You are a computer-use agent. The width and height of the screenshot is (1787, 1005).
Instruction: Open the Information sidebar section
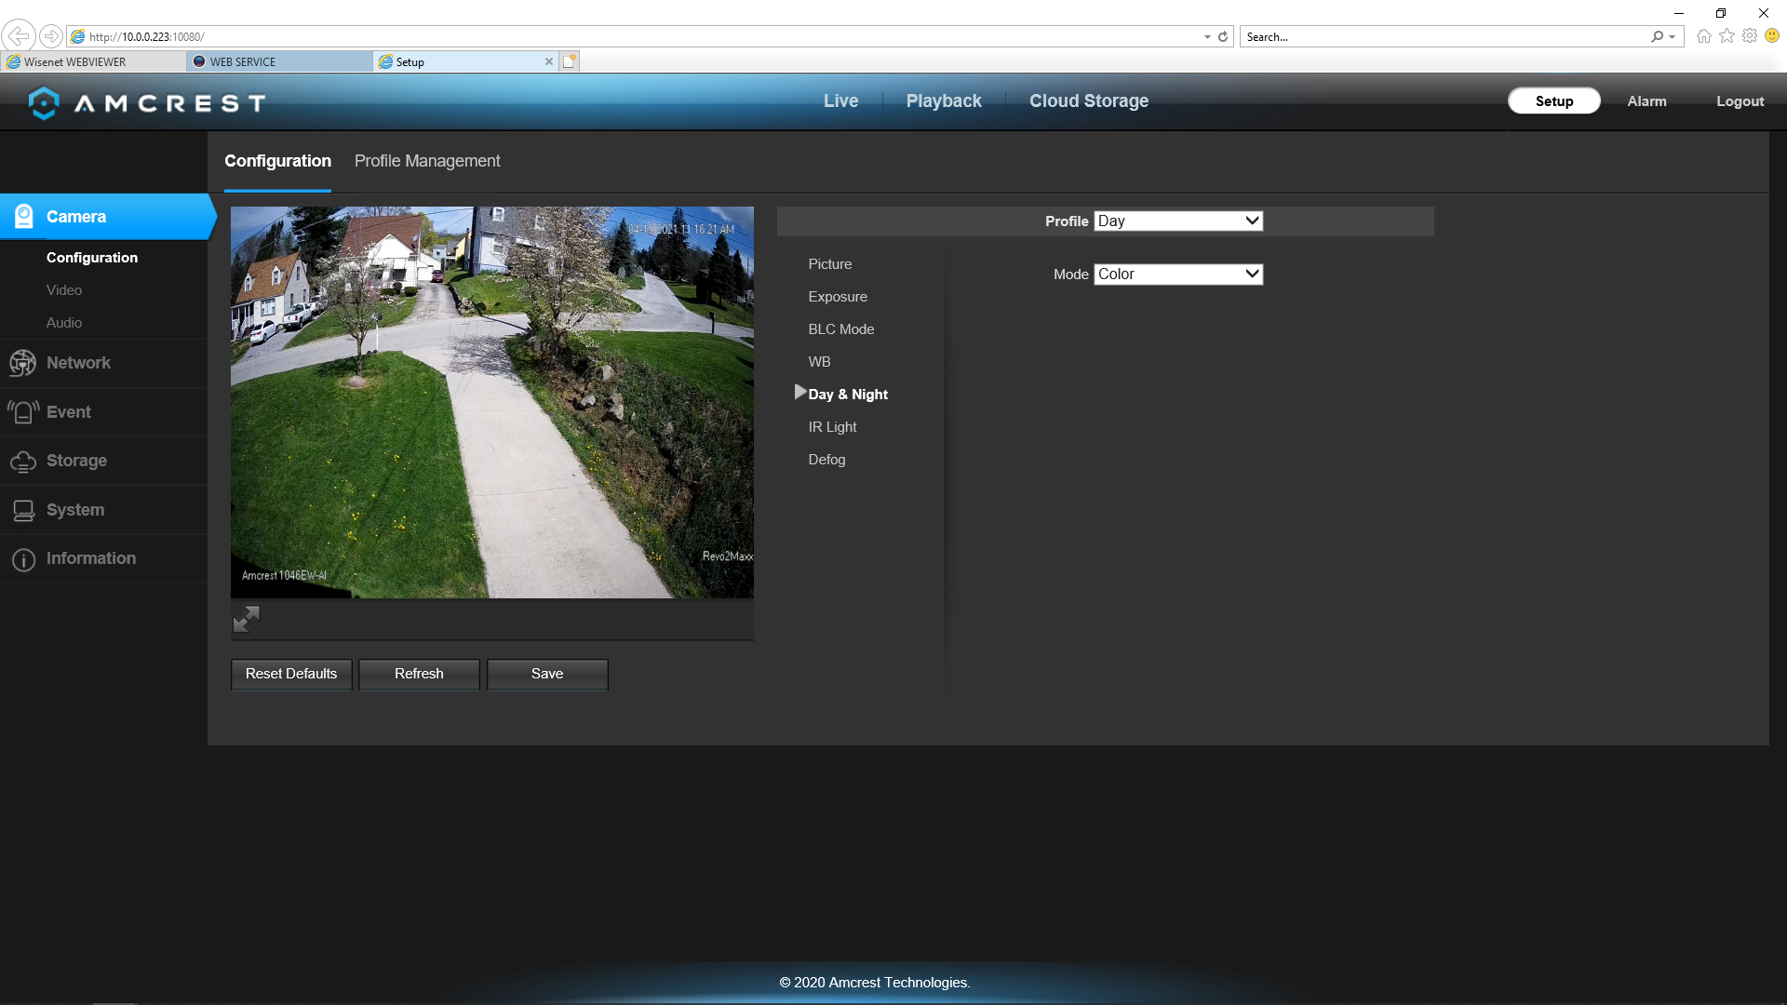pyautogui.click(x=103, y=558)
